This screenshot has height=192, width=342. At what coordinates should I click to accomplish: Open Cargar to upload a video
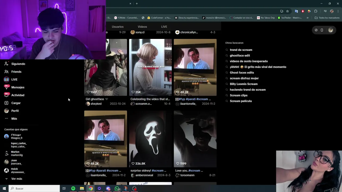pyautogui.click(x=13, y=103)
